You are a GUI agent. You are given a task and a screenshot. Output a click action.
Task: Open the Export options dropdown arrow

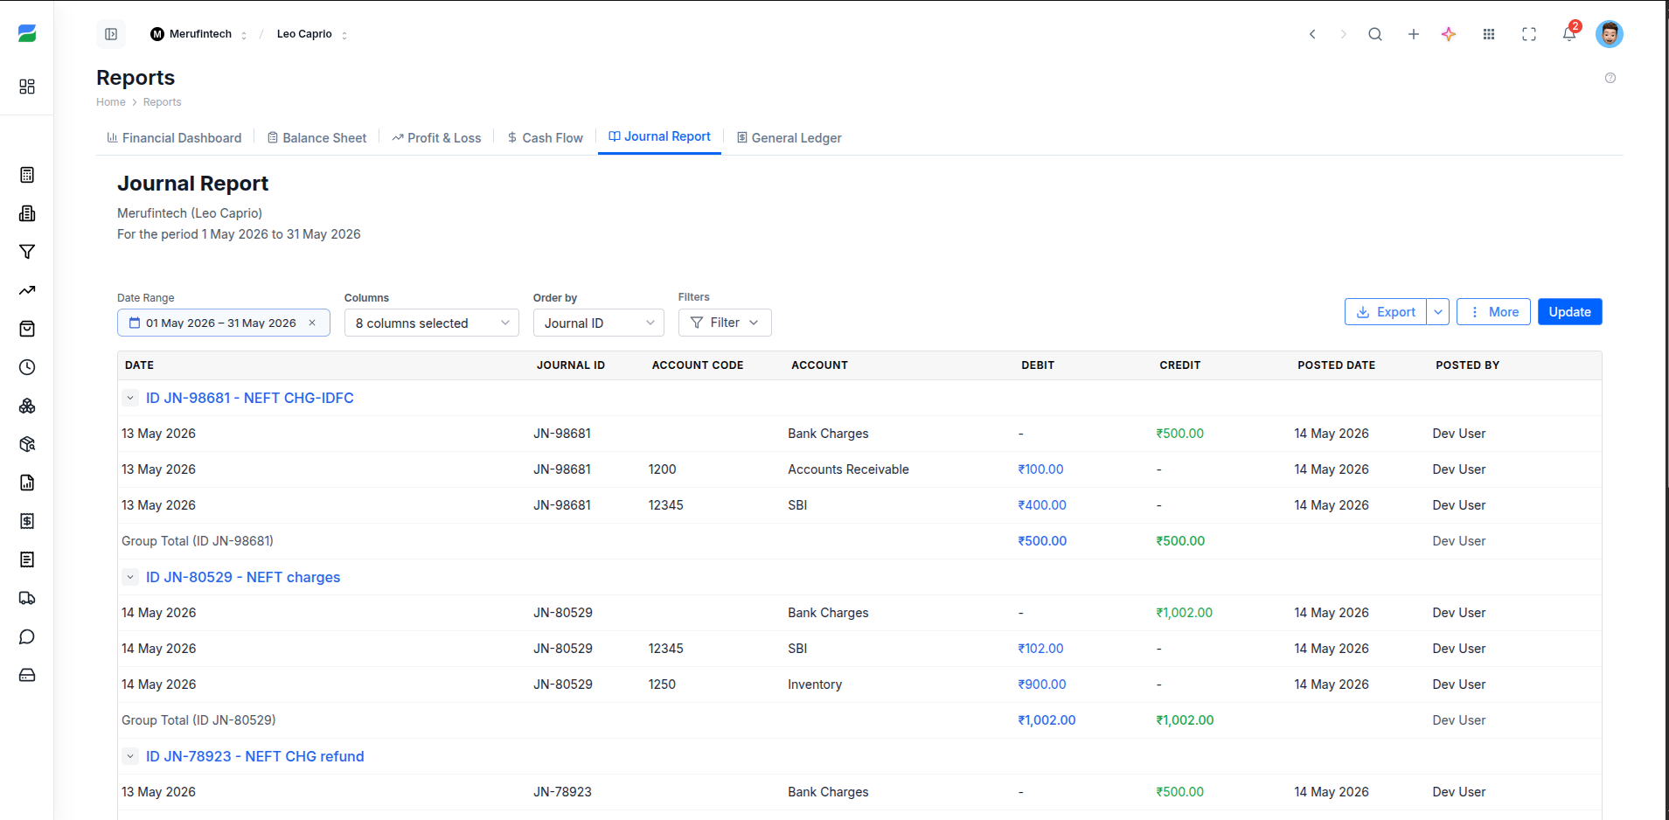pos(1438,312)
